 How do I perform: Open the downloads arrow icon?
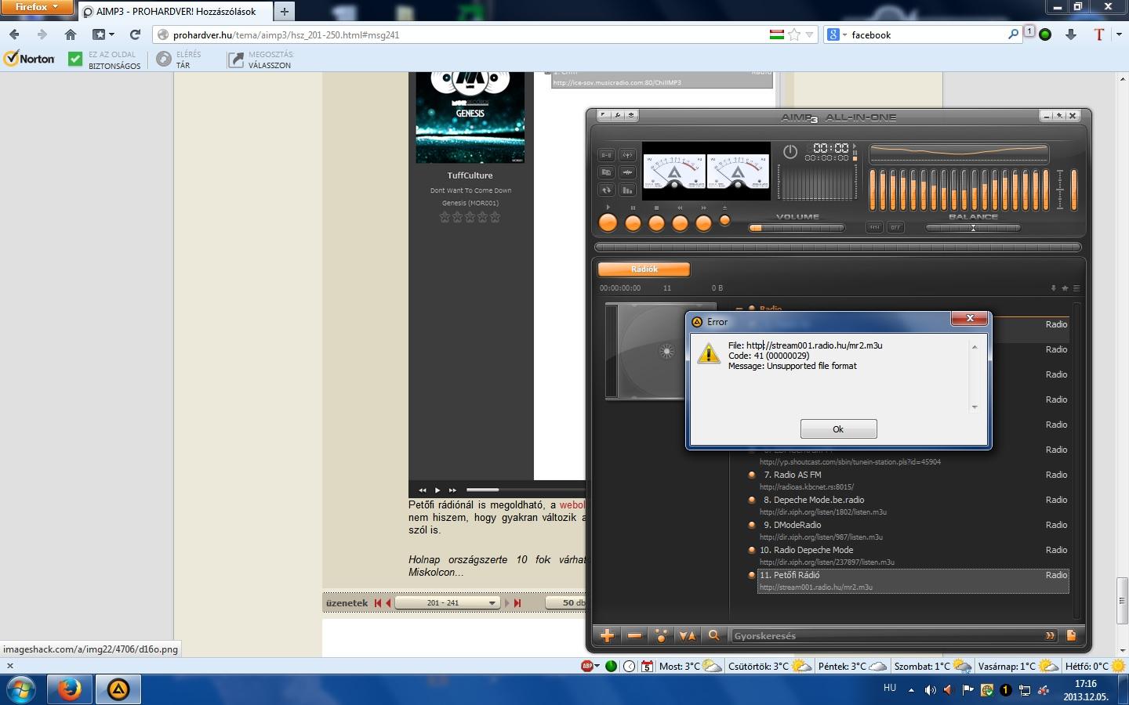click(x=1071, y=34)
